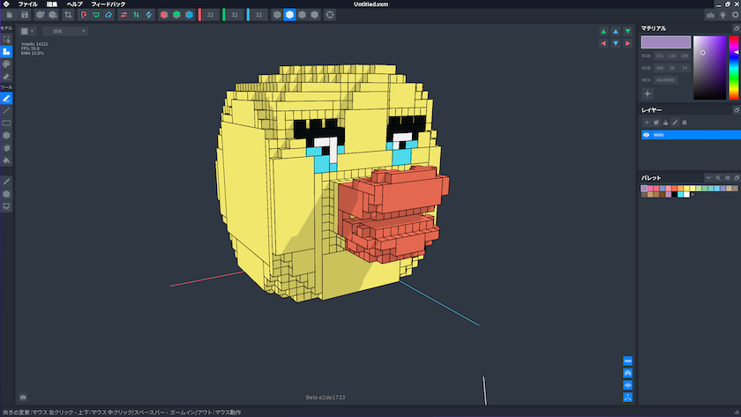Click the red left-arrow move button
The image size is (741, 417).
point(603,43)
